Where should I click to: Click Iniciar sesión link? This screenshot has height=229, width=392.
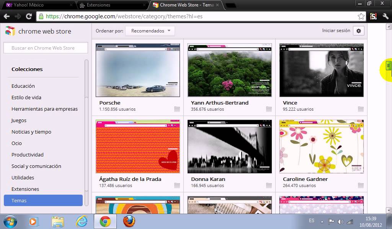tap(336, 31)
